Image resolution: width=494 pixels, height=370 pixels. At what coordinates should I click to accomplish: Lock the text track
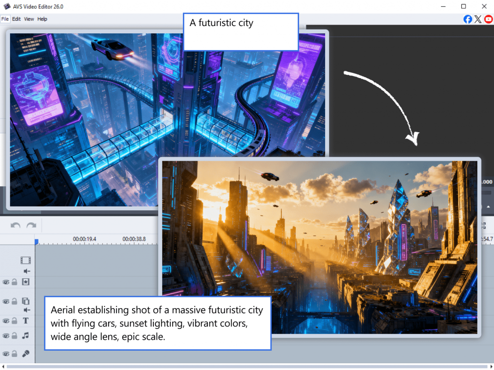point(14,321)
